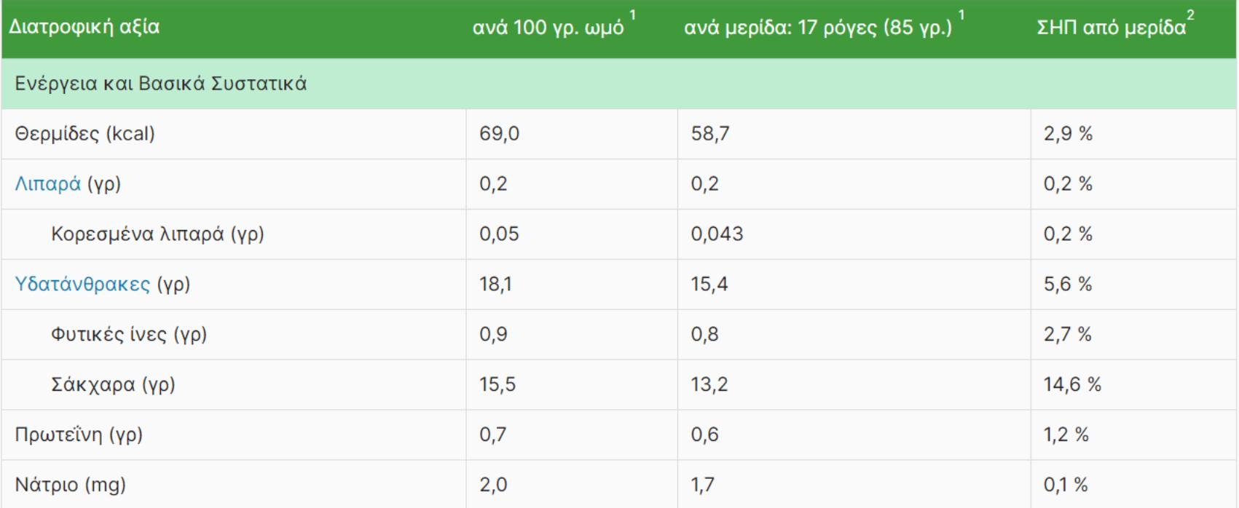Open the Υδατάνθρακες link

[x=82, y=284]
